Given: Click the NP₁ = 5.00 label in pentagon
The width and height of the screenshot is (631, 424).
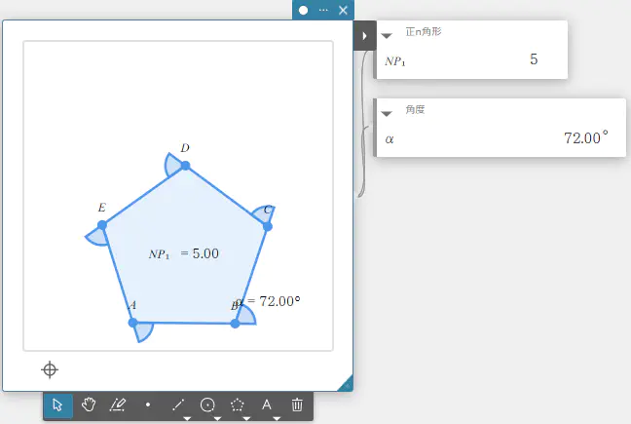Looking at the screenshot, I should [x=184, y=253].
